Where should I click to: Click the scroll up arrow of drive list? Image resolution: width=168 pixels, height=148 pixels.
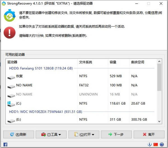(159, 62)
